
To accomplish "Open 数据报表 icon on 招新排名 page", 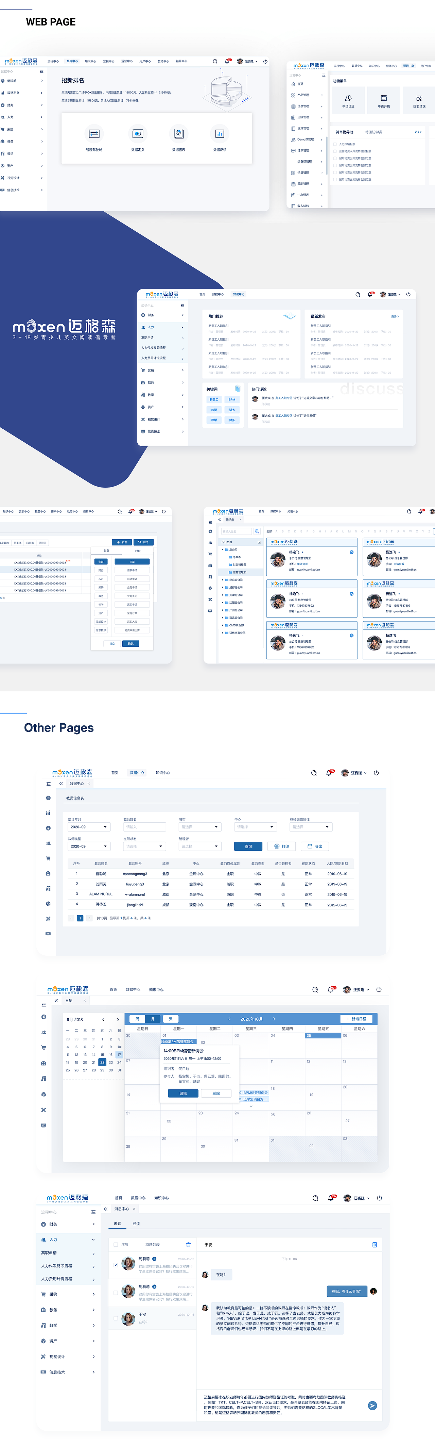I will coord(178,134).
